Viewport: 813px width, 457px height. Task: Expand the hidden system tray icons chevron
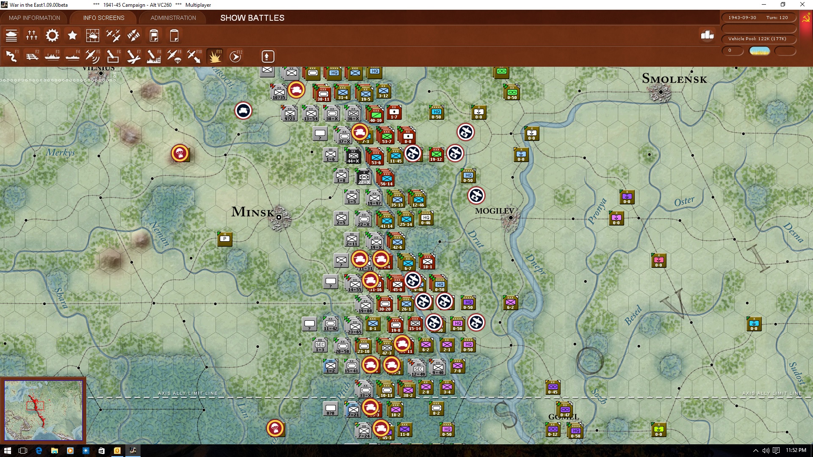[755, 451]
